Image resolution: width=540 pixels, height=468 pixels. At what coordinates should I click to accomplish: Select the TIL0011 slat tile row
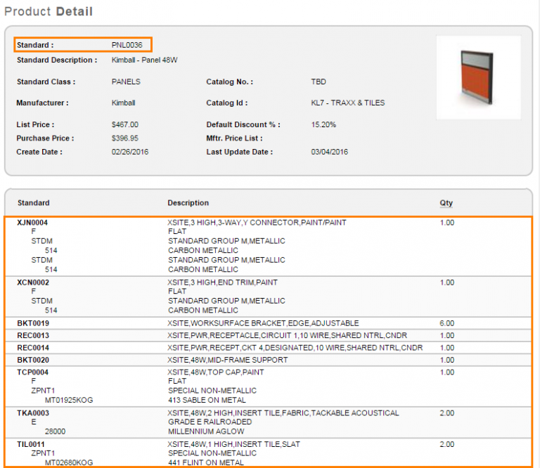pos(32,445)
